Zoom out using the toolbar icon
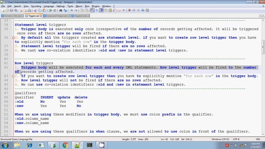The width and height of the screenshot is (265, 149). point(77,10)
